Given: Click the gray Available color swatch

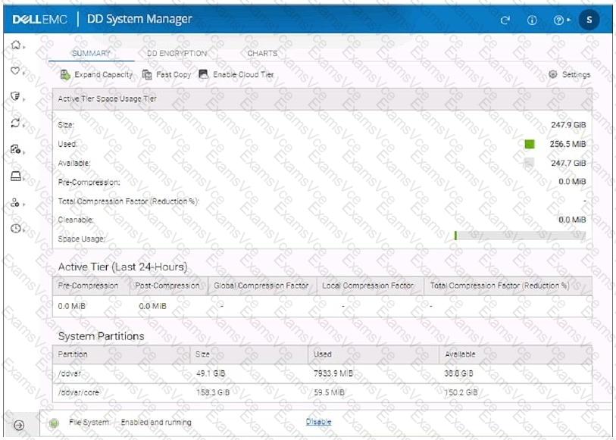Looking at the screenshot, I should [x=530, y=163].
